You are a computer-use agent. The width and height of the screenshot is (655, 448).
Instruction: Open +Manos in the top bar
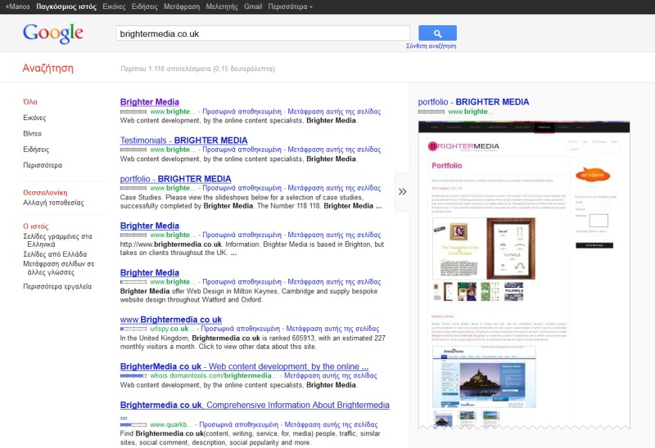coord(17,7)
